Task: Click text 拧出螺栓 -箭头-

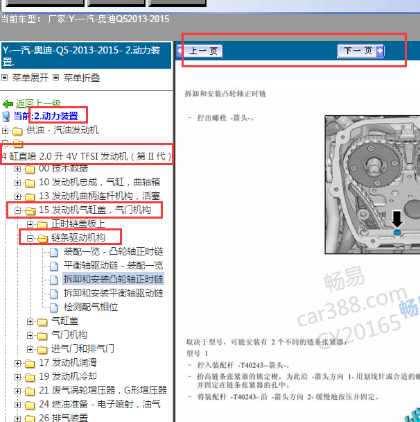Action: (x=225, y=117)
